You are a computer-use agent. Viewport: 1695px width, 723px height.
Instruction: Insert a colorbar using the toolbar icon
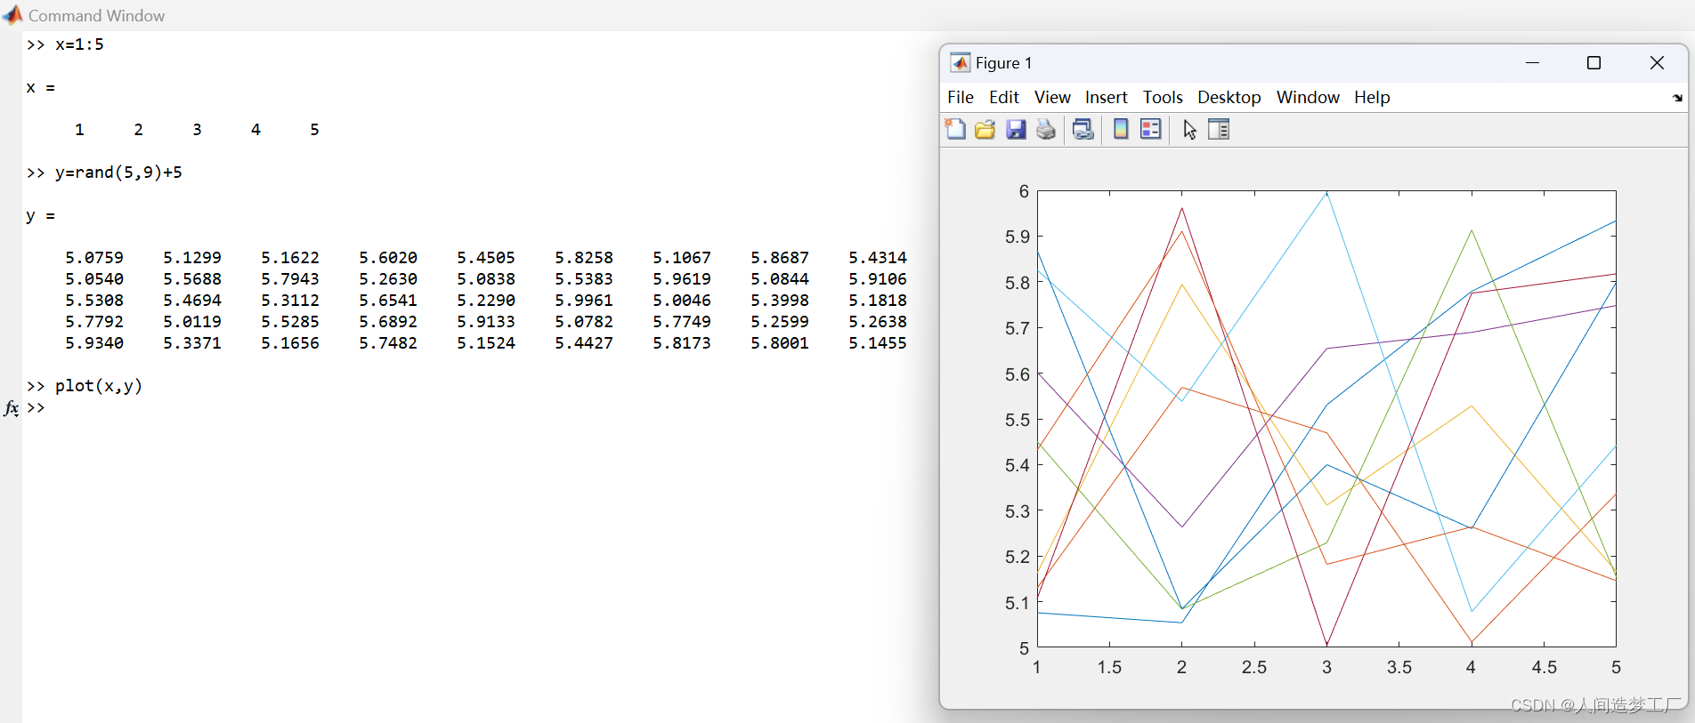pyautogui.click(x=1121, y=130)
